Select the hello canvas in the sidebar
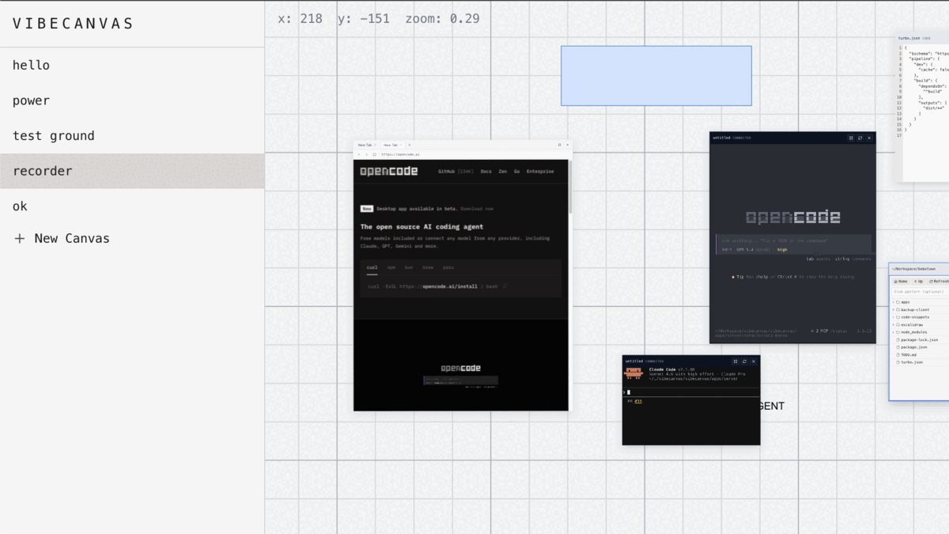 pos(32,65)
